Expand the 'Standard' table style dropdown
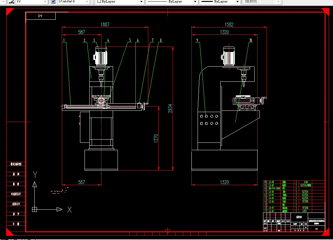333x240 pixels. pyautogui.click(x=87, y=2)
